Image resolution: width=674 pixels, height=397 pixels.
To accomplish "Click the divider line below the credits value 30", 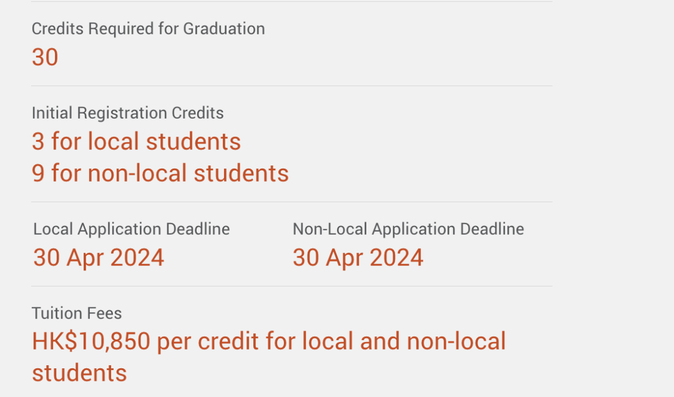I will coord(292,86).
